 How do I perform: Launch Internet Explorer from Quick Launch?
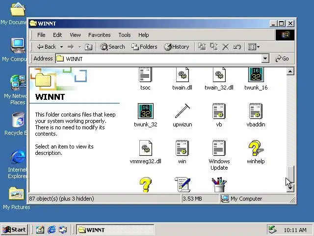coord(52,230)
